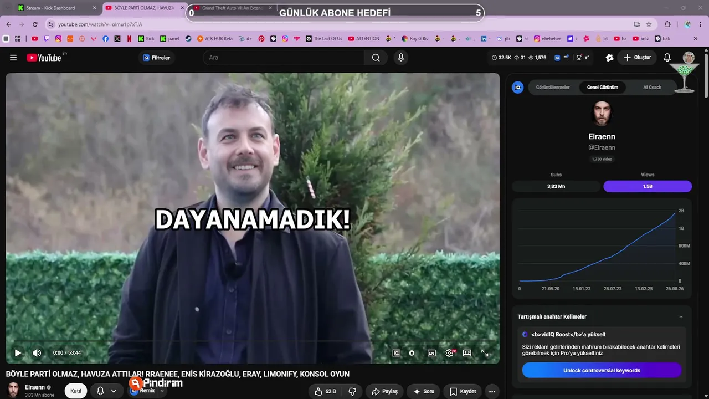This screenshot has width=709, height=399.
Task: Start voice search with the microphone
Action: click(x=401, y=58)
